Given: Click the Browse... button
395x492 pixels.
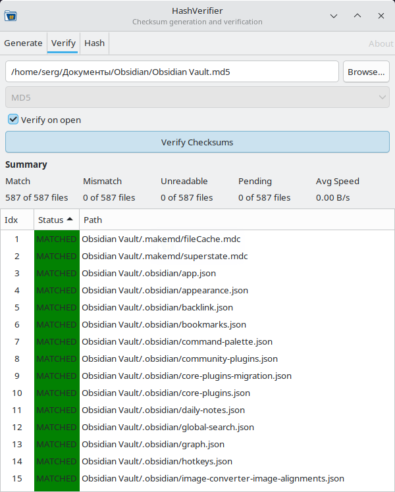Looking at the screenshot, I should [366, 72].
